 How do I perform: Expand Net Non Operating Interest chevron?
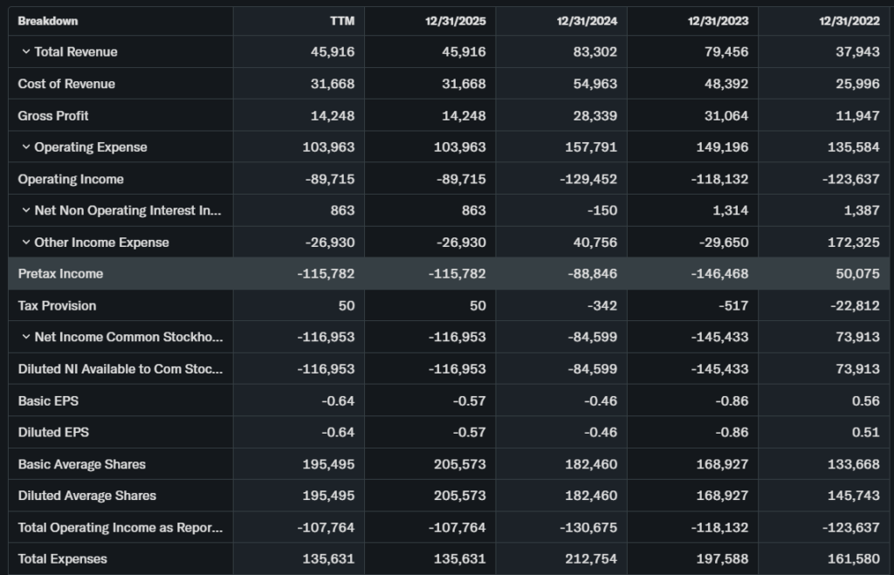(26, 211)
